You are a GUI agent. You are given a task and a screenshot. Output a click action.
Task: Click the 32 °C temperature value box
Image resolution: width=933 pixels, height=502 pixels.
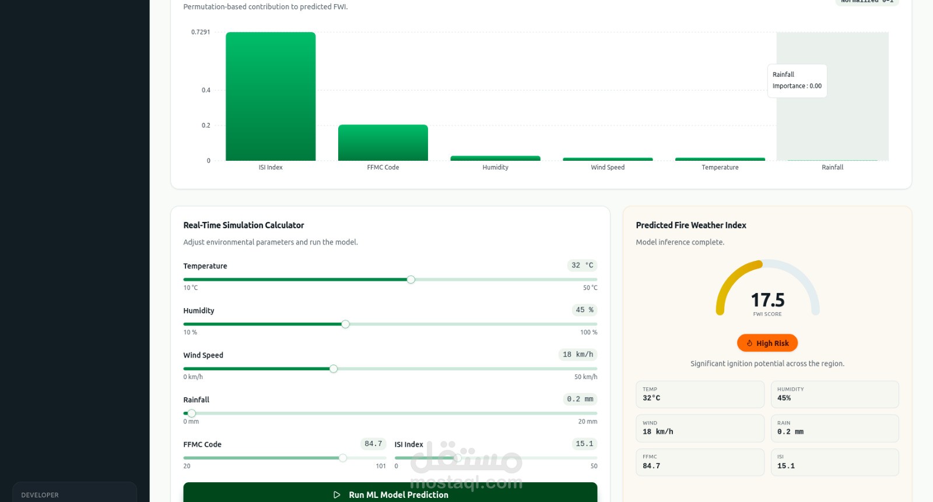(582, 266)
